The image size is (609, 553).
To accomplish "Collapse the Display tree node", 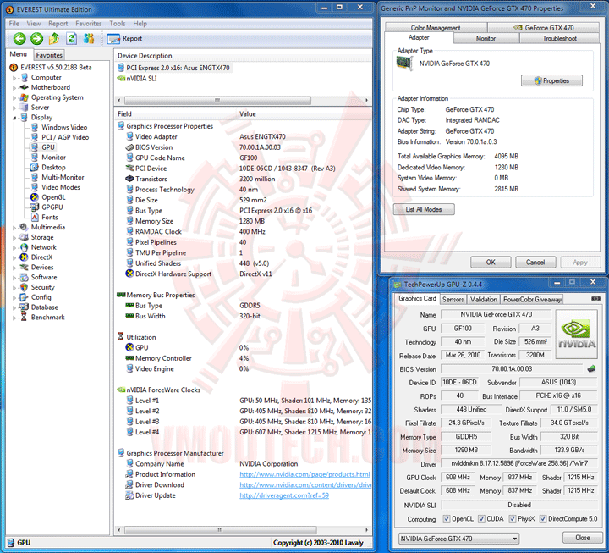I will (x=14, y=118).
